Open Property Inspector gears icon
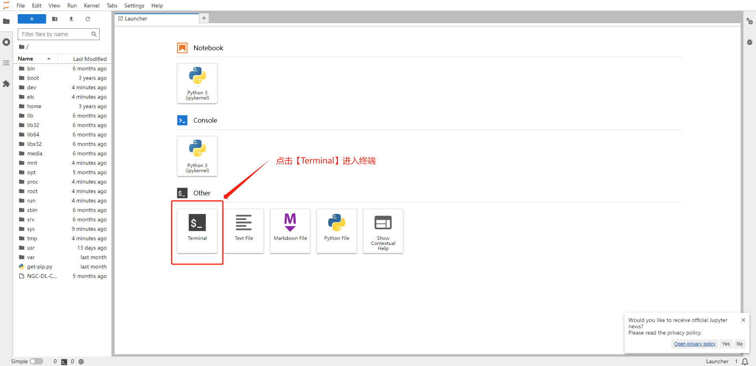The height and width of the screenshot is (366, 756). pyautogui.click(x=750, y=21)
